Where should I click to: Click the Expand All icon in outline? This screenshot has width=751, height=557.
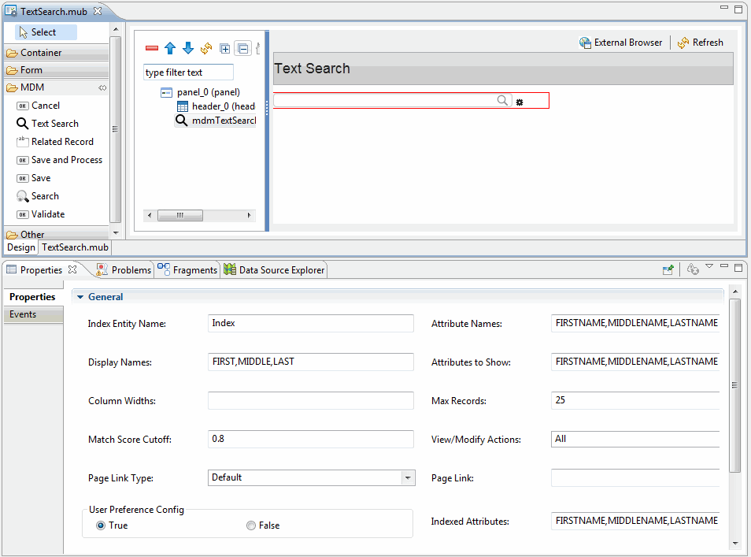224,48
